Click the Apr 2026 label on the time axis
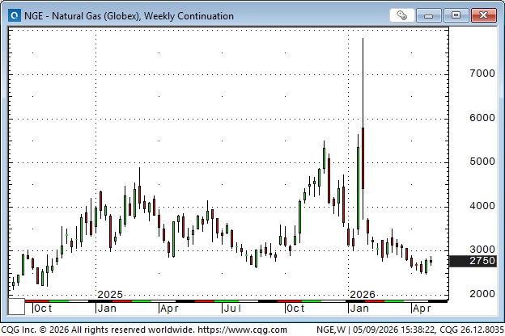505x336 pixels. (x=422, y=309)
